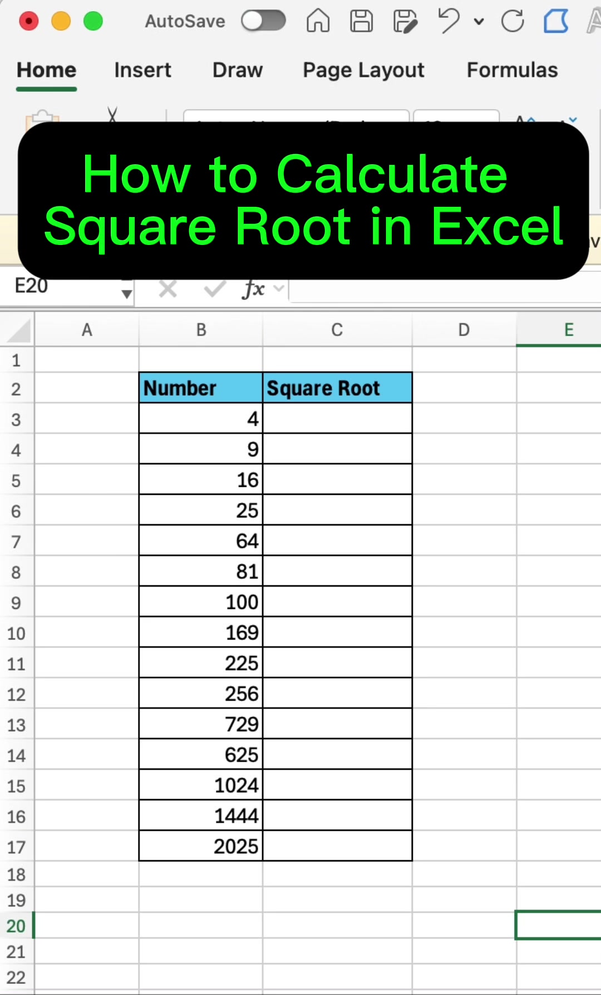Image resolution: width=601 pixels, height=995 pixels.
Task: Expand the Name Box dropdown arrow
Action: tap(127, 293)
